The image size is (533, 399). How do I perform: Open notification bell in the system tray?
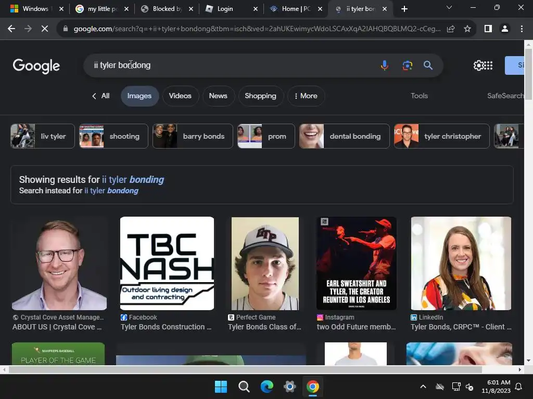519,387
